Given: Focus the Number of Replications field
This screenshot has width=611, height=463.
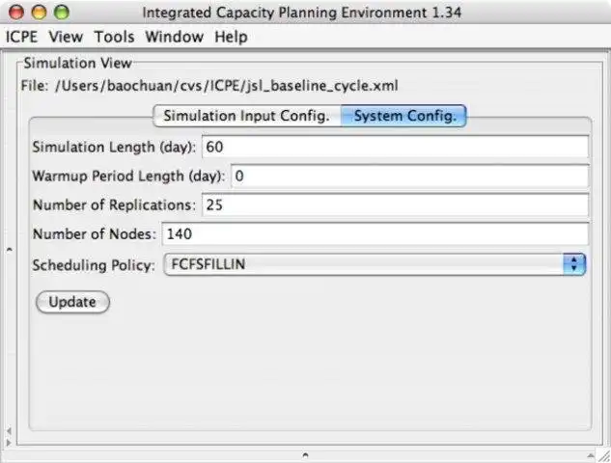Looking at the screenshot, I should tap(394, 205).
